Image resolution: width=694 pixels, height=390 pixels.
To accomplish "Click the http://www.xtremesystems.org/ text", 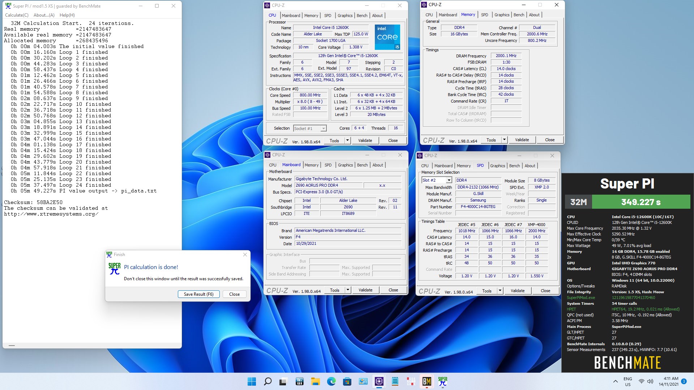I will pos(51,214).
